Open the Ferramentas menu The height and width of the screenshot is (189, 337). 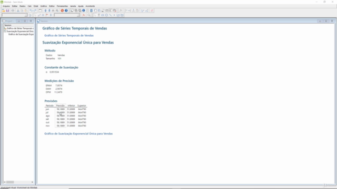coord(62,6)
